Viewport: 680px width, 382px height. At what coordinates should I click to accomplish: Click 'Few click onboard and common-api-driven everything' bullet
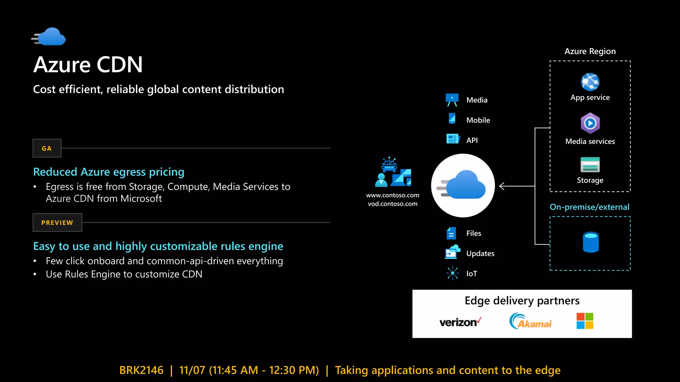coord(164,261)
